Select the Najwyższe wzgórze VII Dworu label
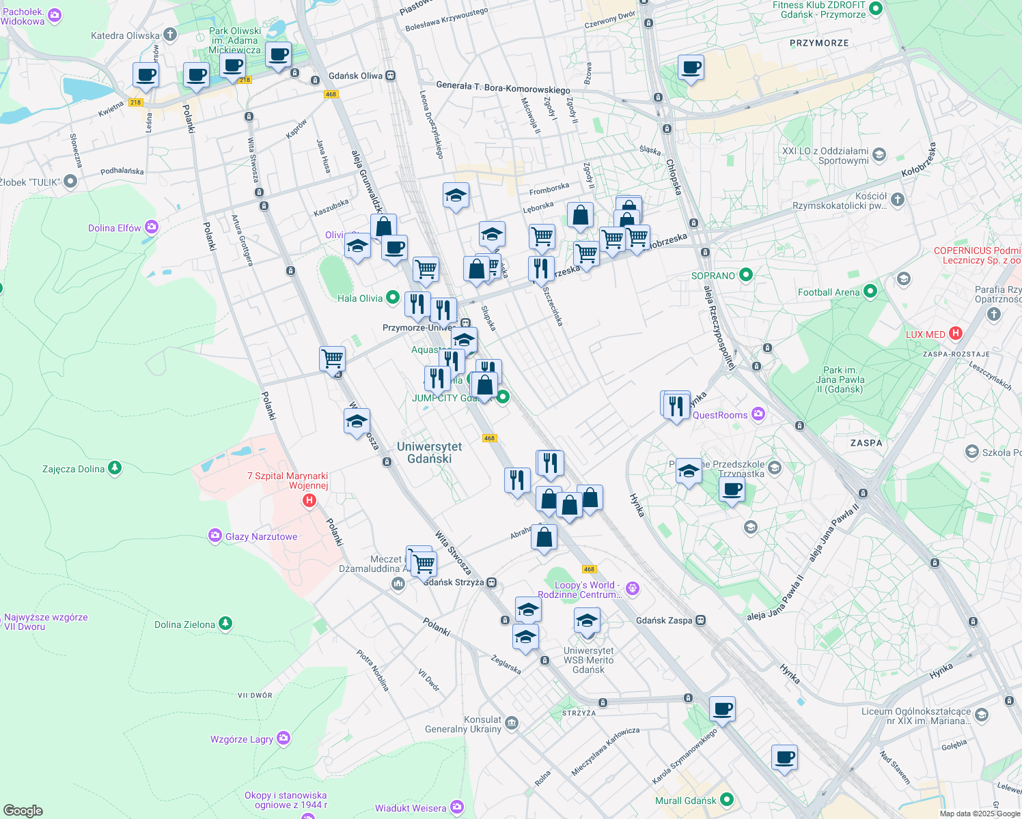Viewport: 1022px width, 819px height. pyautogui.click(x=46, y=622)
